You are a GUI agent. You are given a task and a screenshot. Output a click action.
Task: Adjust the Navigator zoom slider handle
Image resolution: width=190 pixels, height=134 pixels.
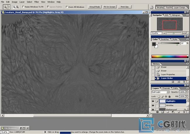(174, 33)
